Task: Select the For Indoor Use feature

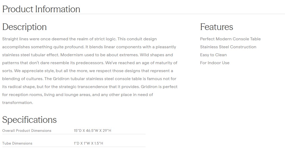Action: click(x=214, y=63)
